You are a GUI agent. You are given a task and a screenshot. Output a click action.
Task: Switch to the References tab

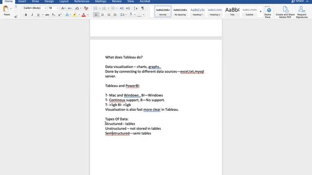(x=82, y=1)
